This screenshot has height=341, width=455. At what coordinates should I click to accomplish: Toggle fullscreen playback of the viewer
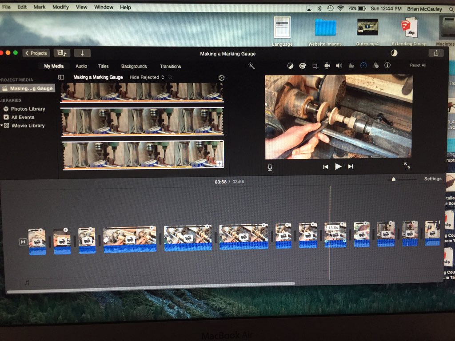(x=407, y=166)
